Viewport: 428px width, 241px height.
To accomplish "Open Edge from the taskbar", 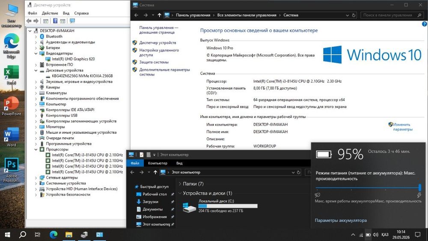I will click(x=53, y=235).
